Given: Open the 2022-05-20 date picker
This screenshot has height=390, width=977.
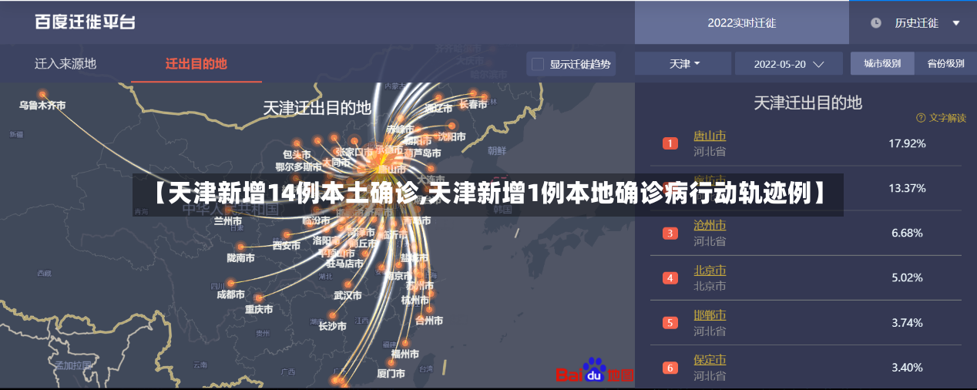Looking at the screenshot, I should coord(789,63).
